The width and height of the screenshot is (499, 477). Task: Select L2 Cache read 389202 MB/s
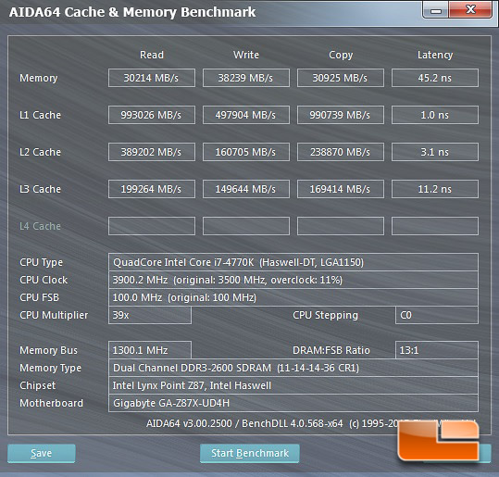click(152, 152)
